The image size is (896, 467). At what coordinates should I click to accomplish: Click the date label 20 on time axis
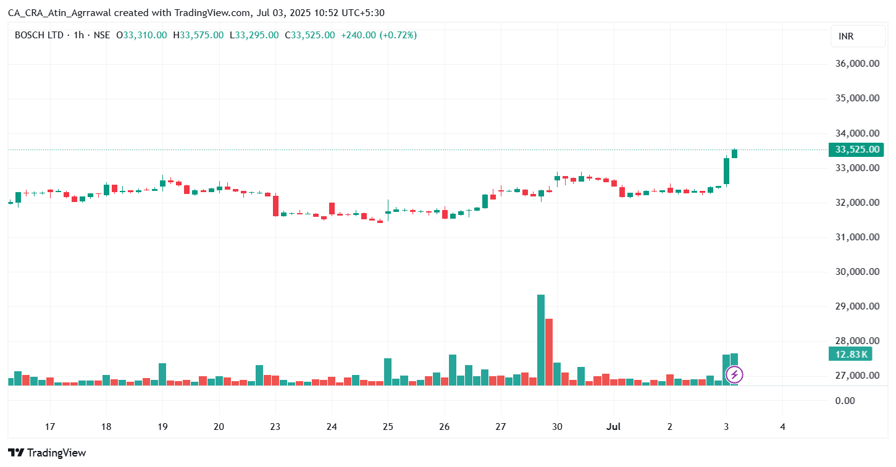219,426
